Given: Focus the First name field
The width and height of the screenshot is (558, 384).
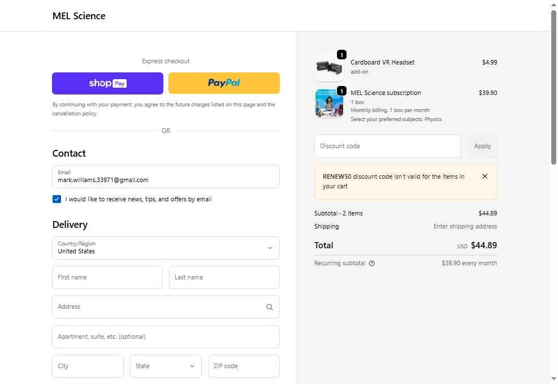Looking at the screenshot, I should [107, 277].
